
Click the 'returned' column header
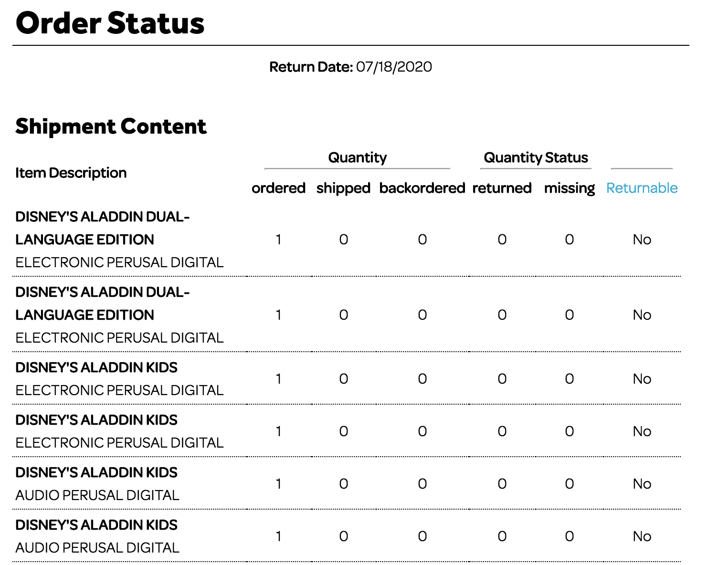(502, 188)
